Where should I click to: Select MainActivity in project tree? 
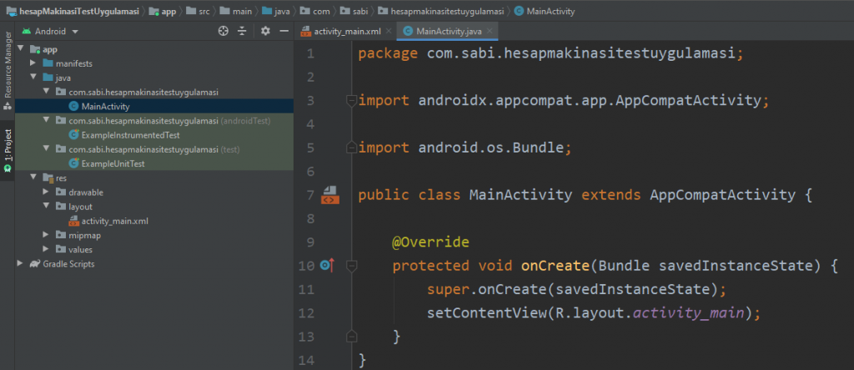(154, 107)
